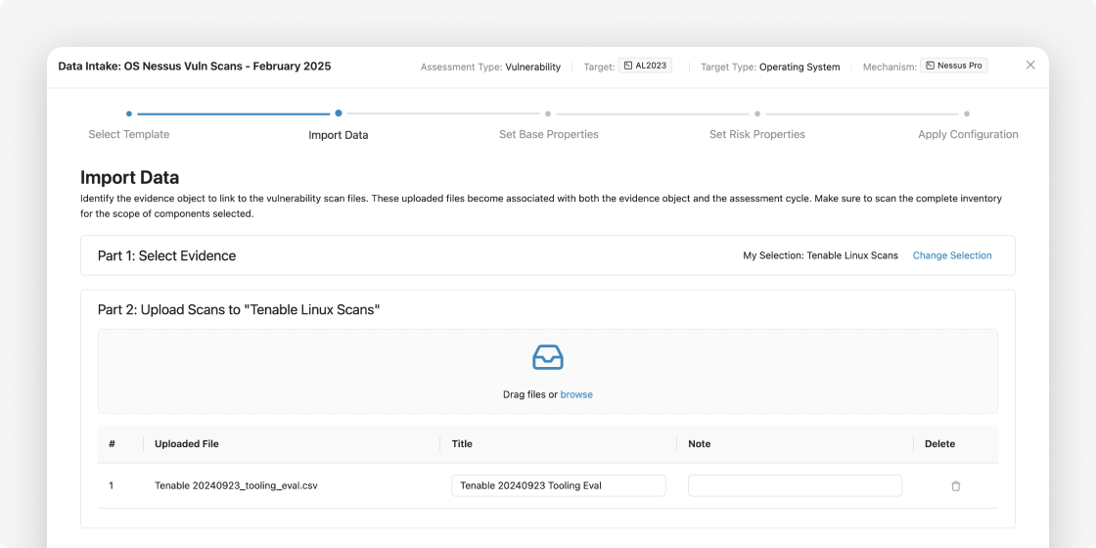This screenshot has height=548, width=1096.
Task: Click My Selection: Tenable Linux Scans text
Action: pos(821,255)
